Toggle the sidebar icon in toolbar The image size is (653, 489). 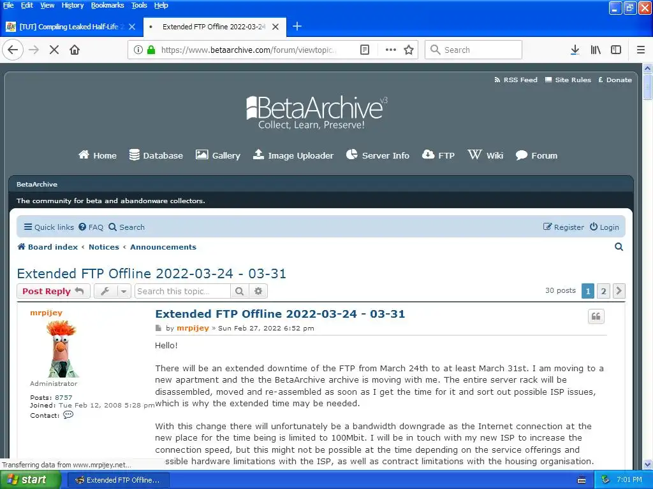pos(616,50)
